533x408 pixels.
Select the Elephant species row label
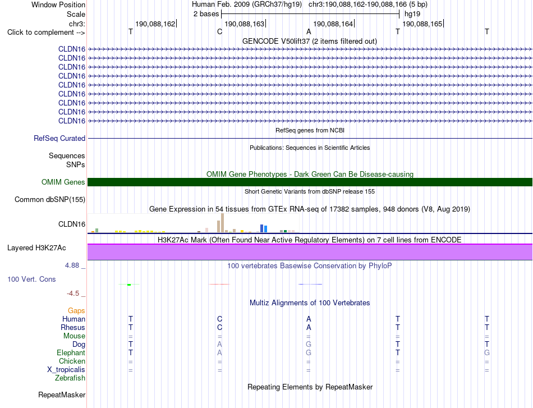tap(71, 352)
